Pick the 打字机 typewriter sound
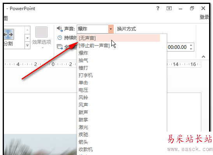Image resolution: width=213 pixels, height=155 pixels. tap(86, 75)
